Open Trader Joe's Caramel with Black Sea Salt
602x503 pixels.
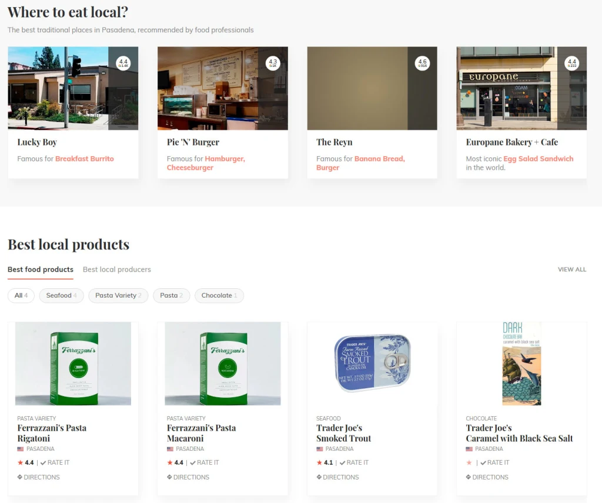click(519, 433)
